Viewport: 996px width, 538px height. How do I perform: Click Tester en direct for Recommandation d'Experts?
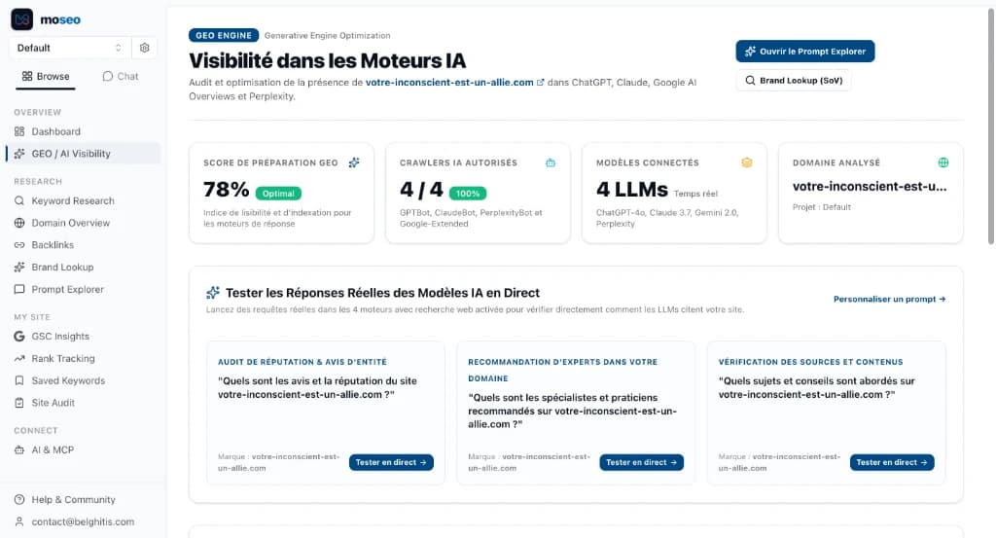642,462
